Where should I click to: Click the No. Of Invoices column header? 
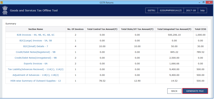click(x=76, y=29)
